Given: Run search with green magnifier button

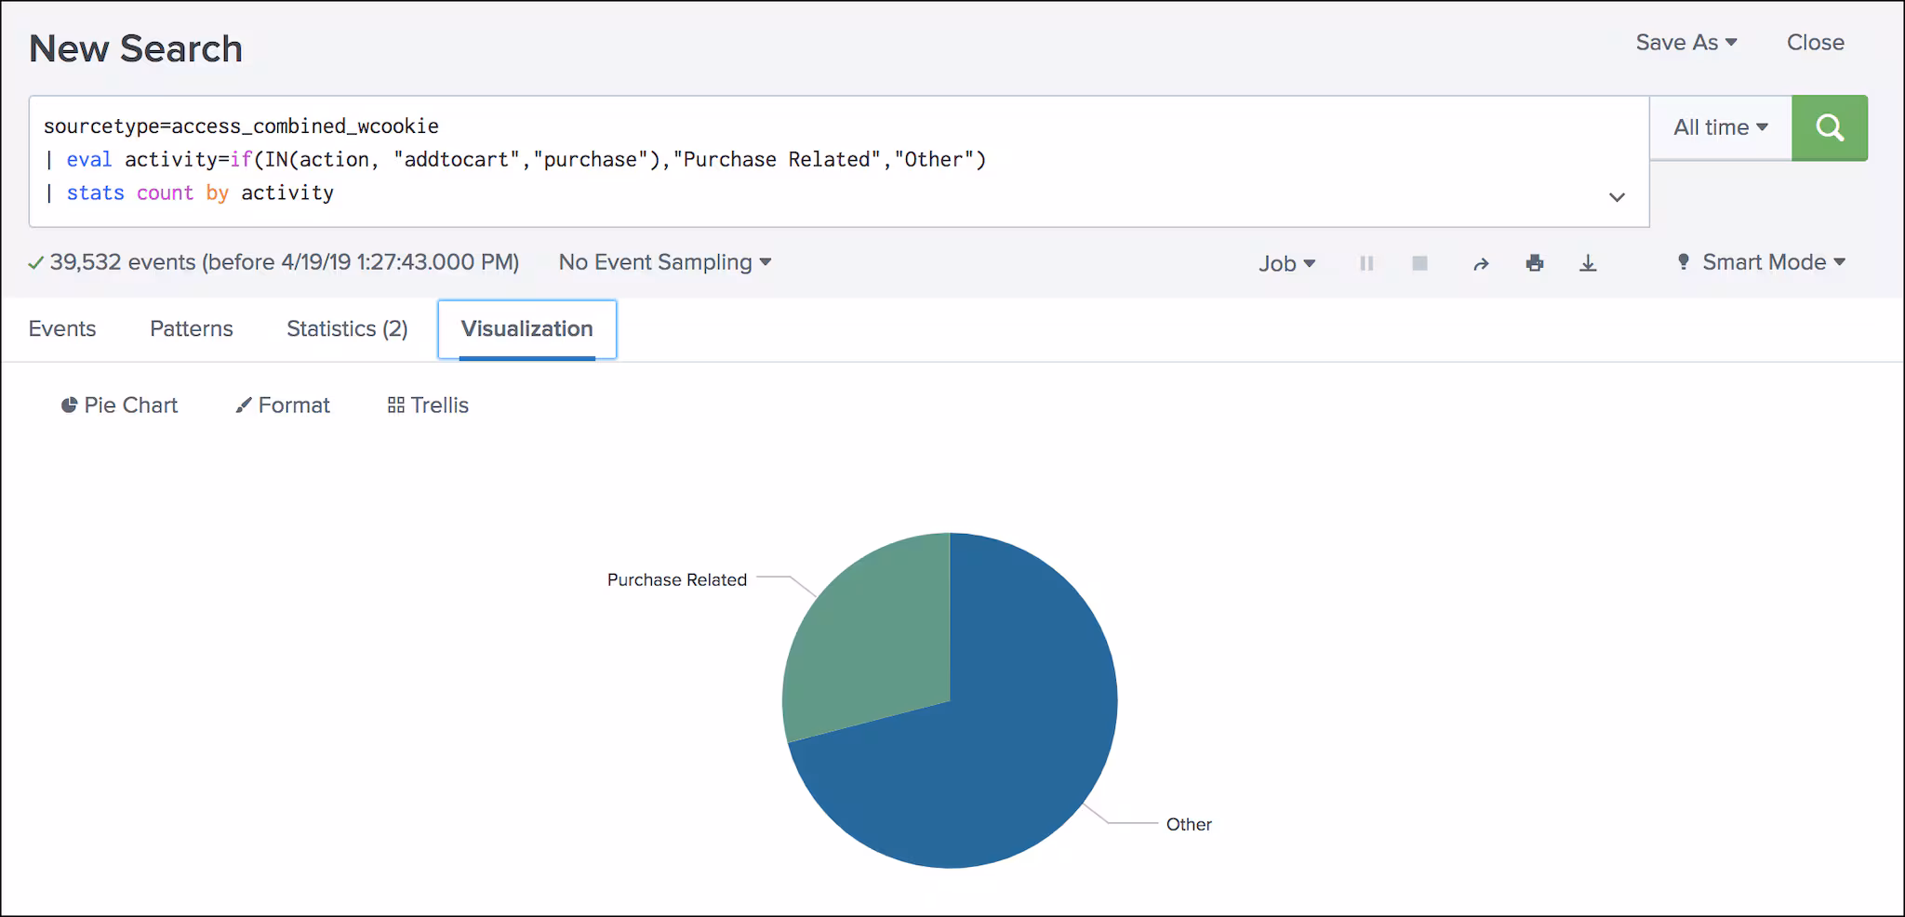Looking at the screenshot, I should tap(1829, 127).
